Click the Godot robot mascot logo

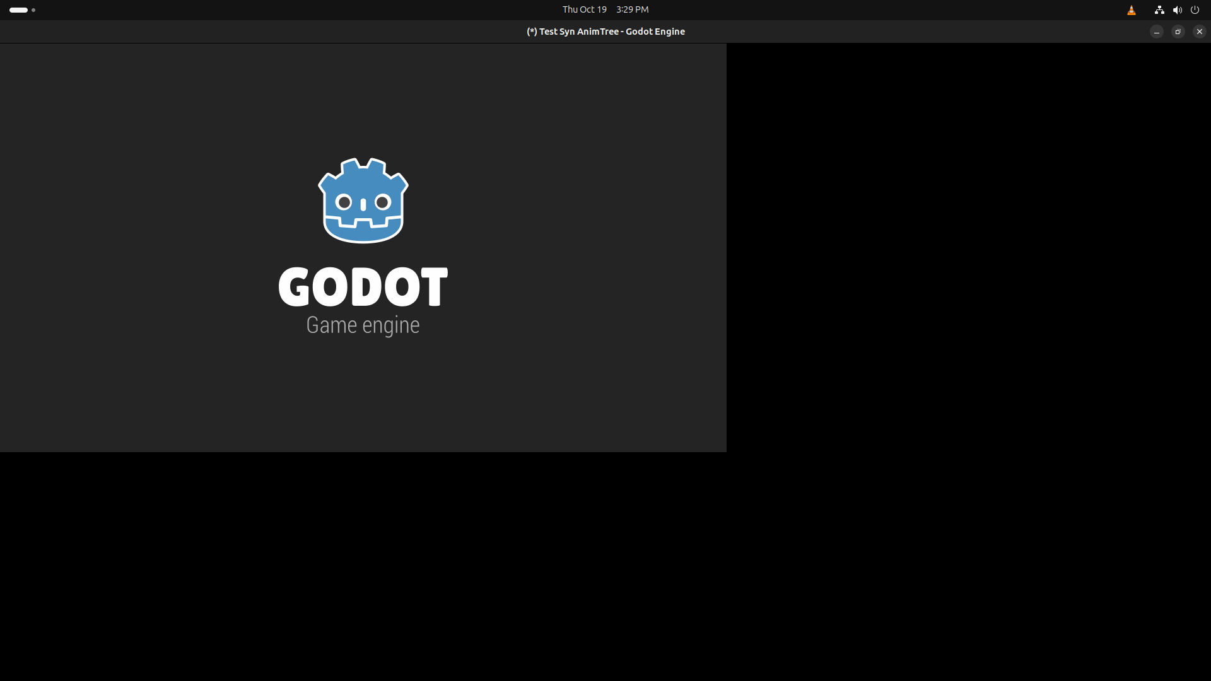pyautogui.click(x=363, y=201)
